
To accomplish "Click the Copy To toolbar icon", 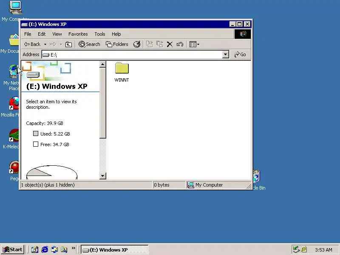I will [x=160, y=44].
